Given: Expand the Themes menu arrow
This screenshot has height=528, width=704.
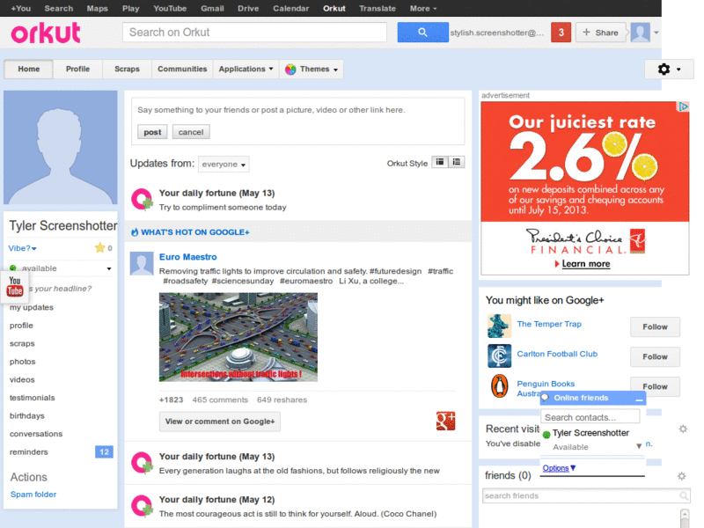Looking at the screenshot, I should [335, 70].
